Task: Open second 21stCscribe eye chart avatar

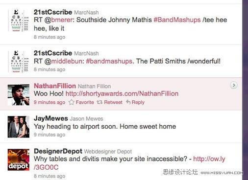Action: pyautogui.click(x=19, y=62)
